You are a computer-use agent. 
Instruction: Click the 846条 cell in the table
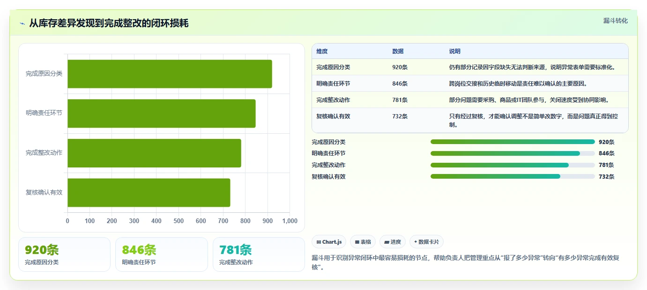pyautogui.click(x=400, y=84)
